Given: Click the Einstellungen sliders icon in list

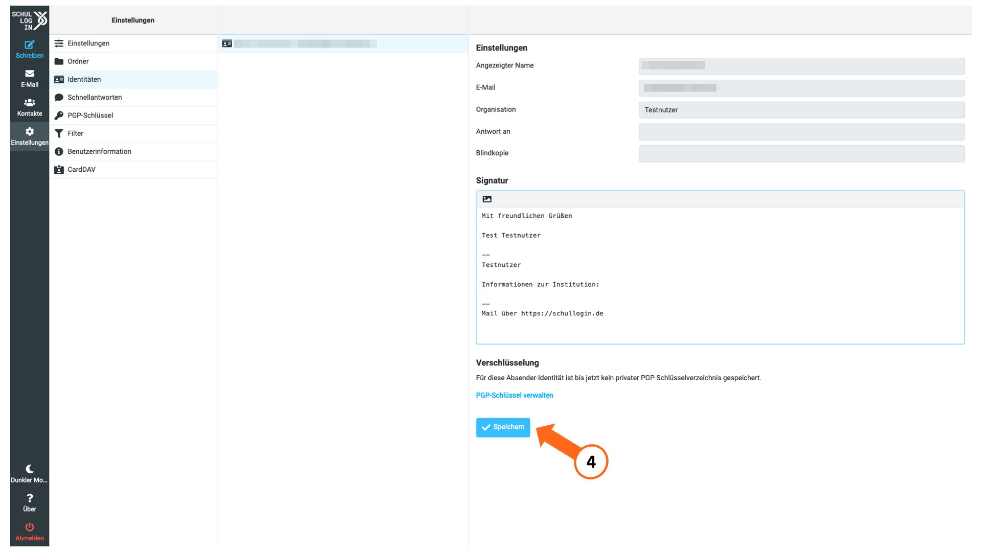Looking at the screenshot, I should click(x=59, y=43).
